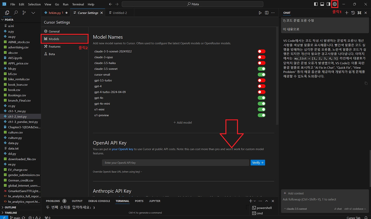Show additional sidebar views chevron
The width and height of the screenshot is (371, 219).
(33, 13)
